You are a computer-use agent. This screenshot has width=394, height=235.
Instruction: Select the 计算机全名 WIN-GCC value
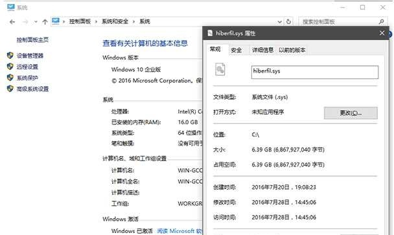tap(190, 181)
